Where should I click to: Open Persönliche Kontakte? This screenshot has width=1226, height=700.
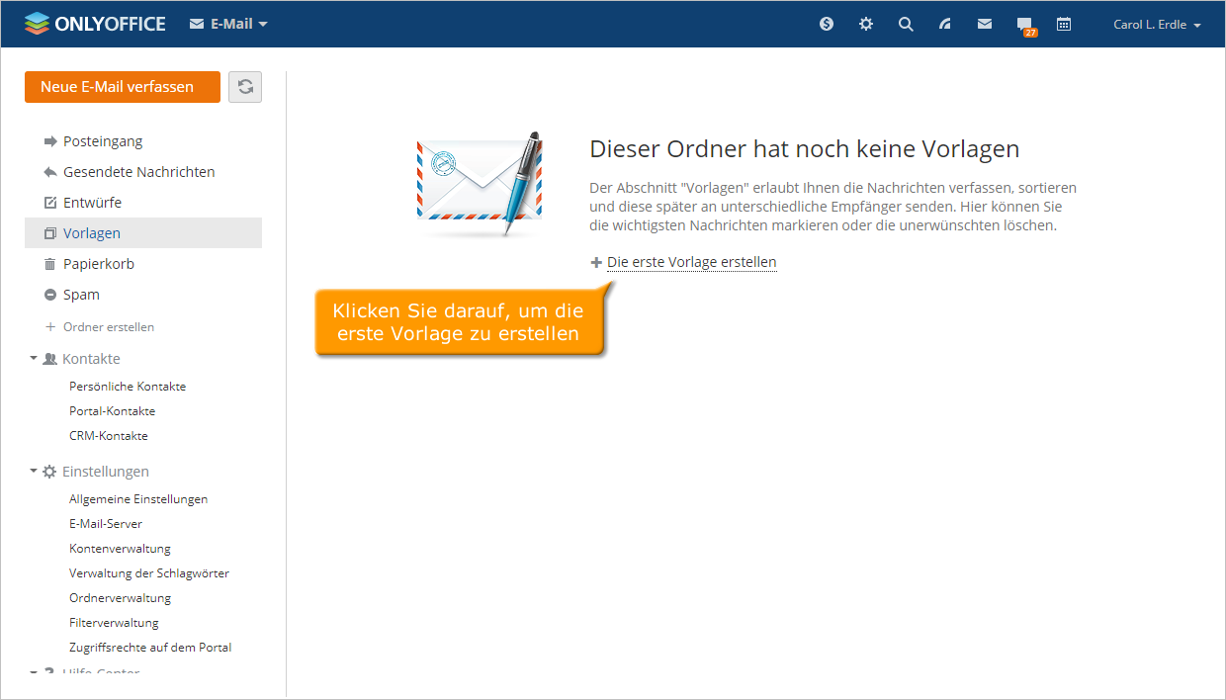pyautogui.click(x=128, y=387)
